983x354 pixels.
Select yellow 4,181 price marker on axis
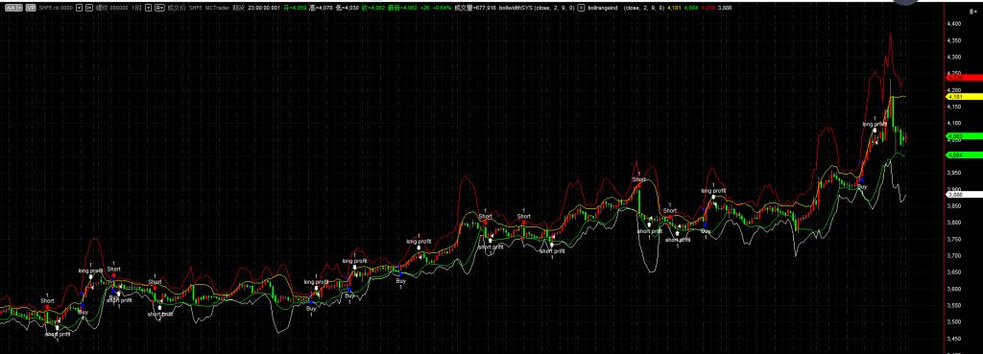click(964, 97)
